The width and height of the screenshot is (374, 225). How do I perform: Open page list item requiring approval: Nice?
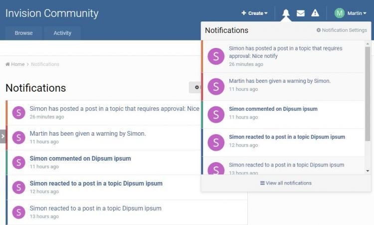click(x=104, y=112)
